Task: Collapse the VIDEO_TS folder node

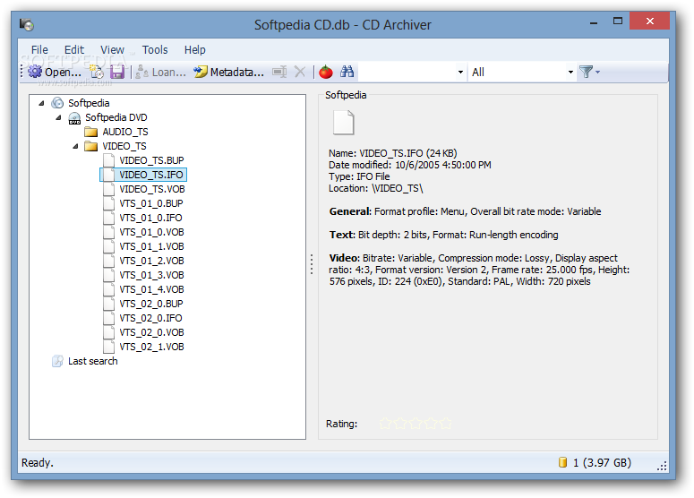Action: [x=75, y=146]
